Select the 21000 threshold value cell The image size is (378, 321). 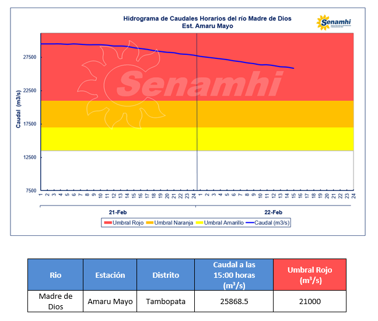(x=310, y=301)
